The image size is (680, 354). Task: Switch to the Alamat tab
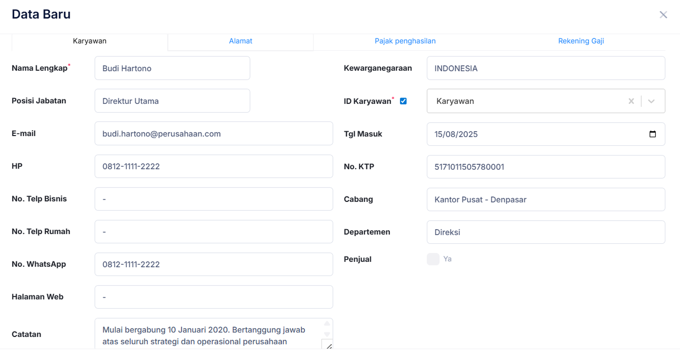[240, 41]
